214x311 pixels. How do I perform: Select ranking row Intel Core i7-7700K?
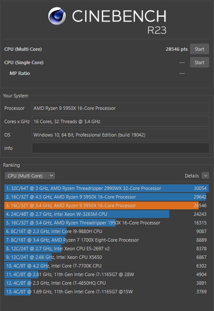click(x=107, y=266)
